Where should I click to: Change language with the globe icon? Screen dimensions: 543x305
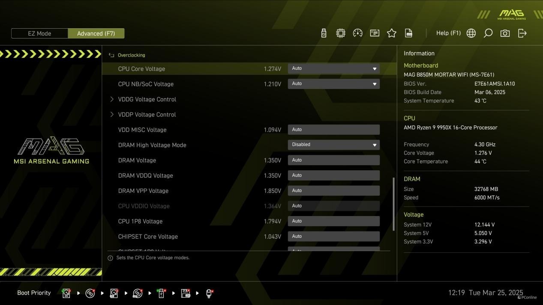471,33
